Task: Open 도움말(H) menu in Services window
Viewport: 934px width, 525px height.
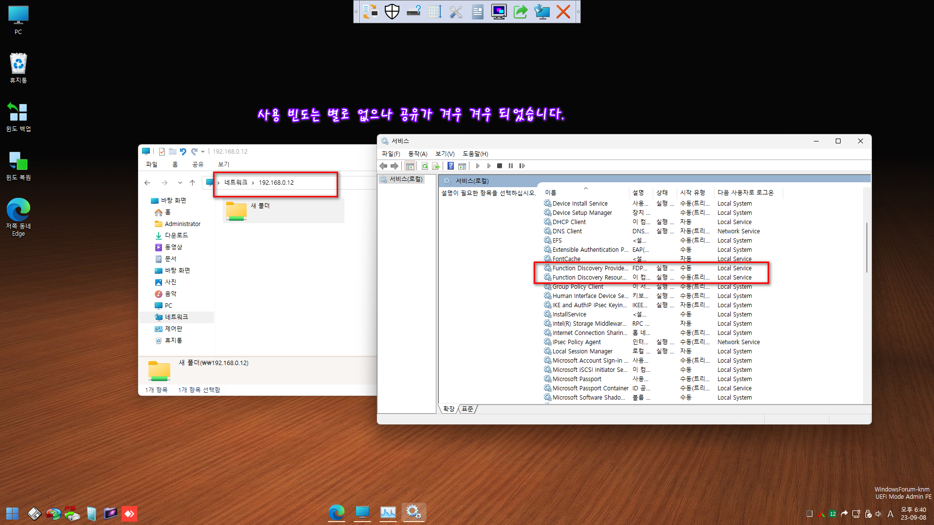Action: coord(475,154)
